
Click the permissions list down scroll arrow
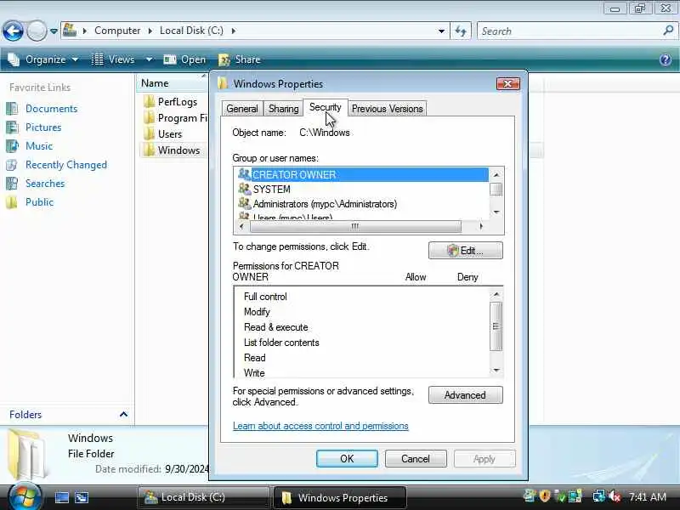click(496, 371)
